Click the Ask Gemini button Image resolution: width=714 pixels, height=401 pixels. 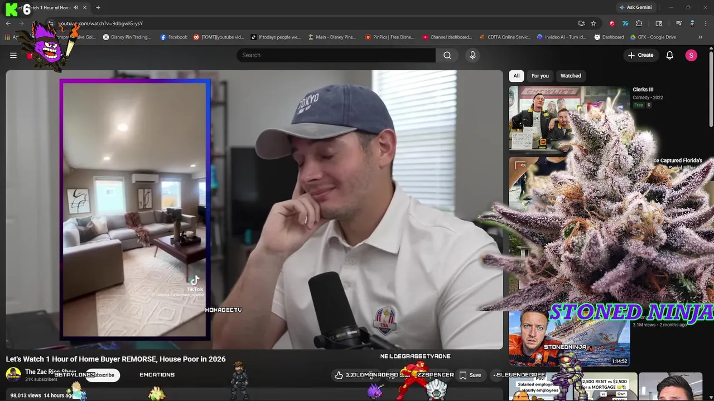(635, 8)
